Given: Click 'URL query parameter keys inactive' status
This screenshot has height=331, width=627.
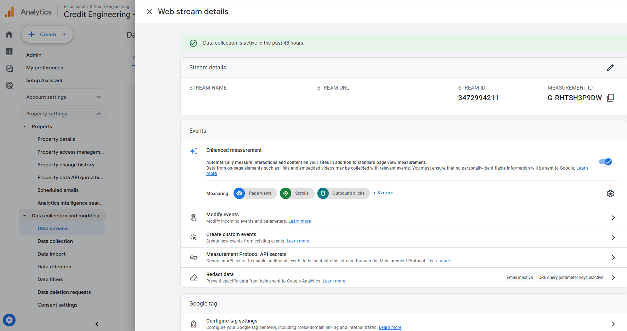Looking at the screenshot, I should pos(571,278).
